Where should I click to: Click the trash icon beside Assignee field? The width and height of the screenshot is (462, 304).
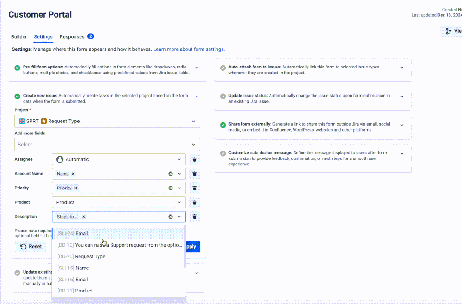pyautogui.click(x=194, y=159)
